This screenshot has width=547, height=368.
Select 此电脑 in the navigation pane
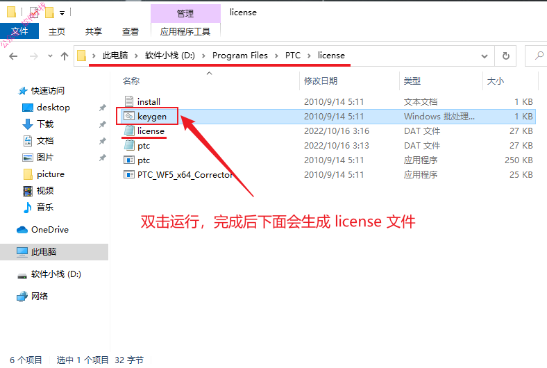[x=54, y=252]
